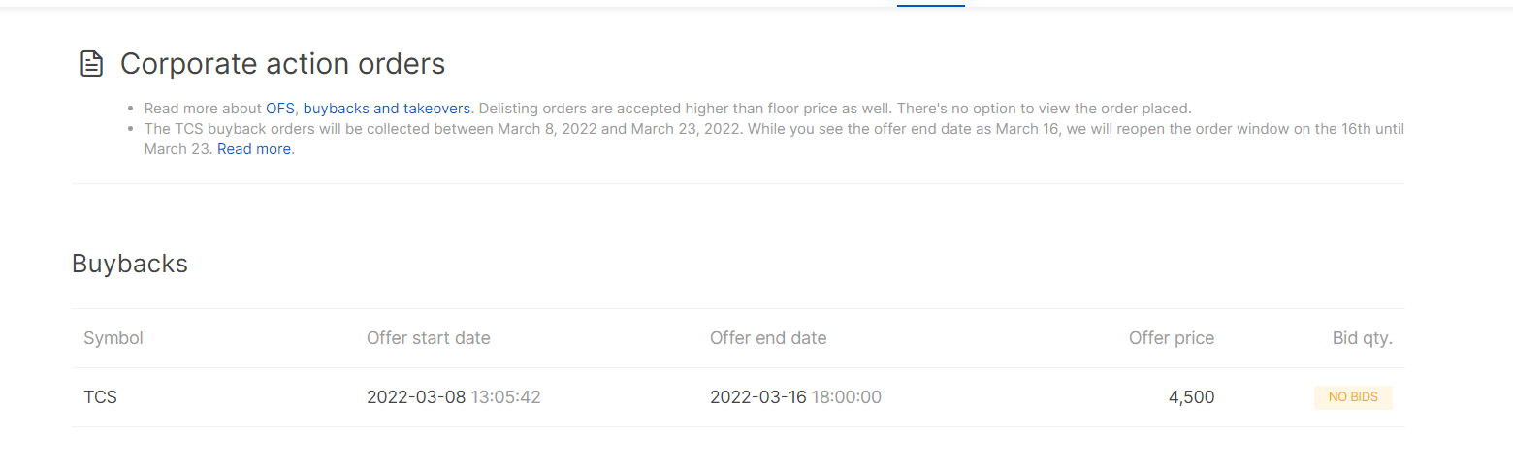Click the NO BIDS badge for TCS
The height and width of the screenshot is (470, 1513).
1353,397
